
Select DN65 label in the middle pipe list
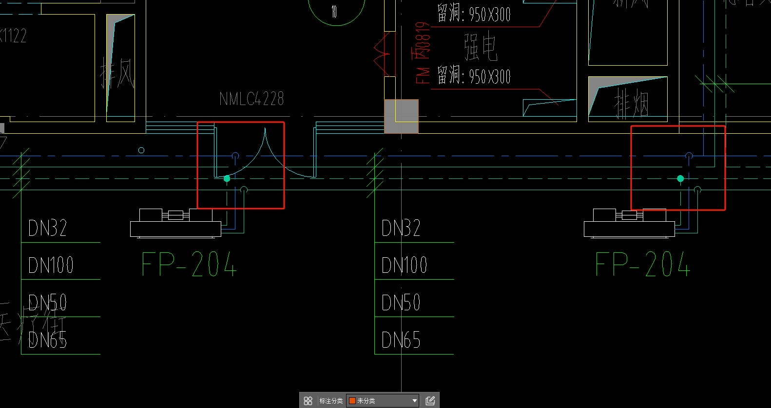(401, 339)
